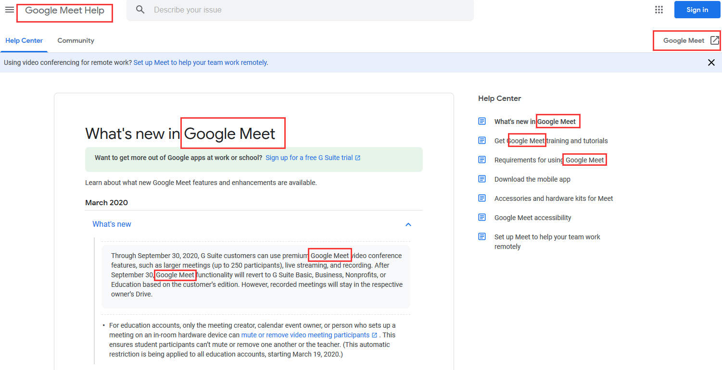Open What's new in Google Meet sidebar link
722x370 pixels.
coord(535,122)
